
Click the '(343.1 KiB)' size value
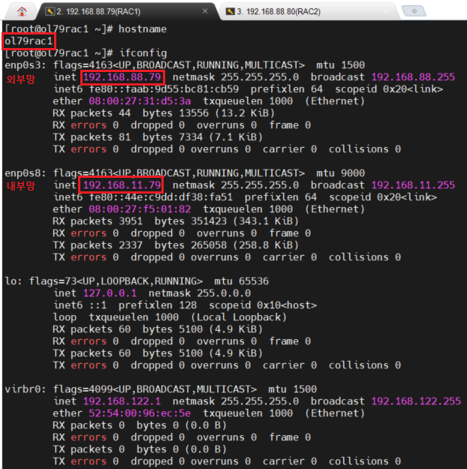tap(266, 221)
